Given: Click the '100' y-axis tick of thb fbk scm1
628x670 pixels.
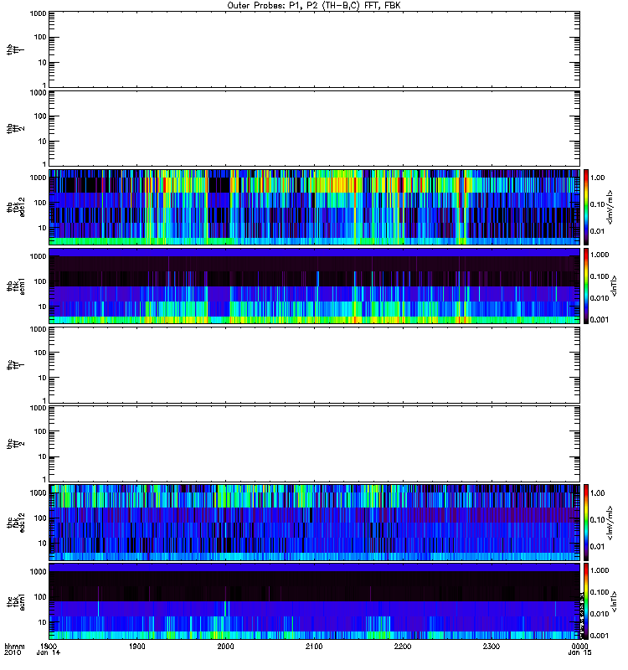Looking at the screenshot, I should (40, 281).
